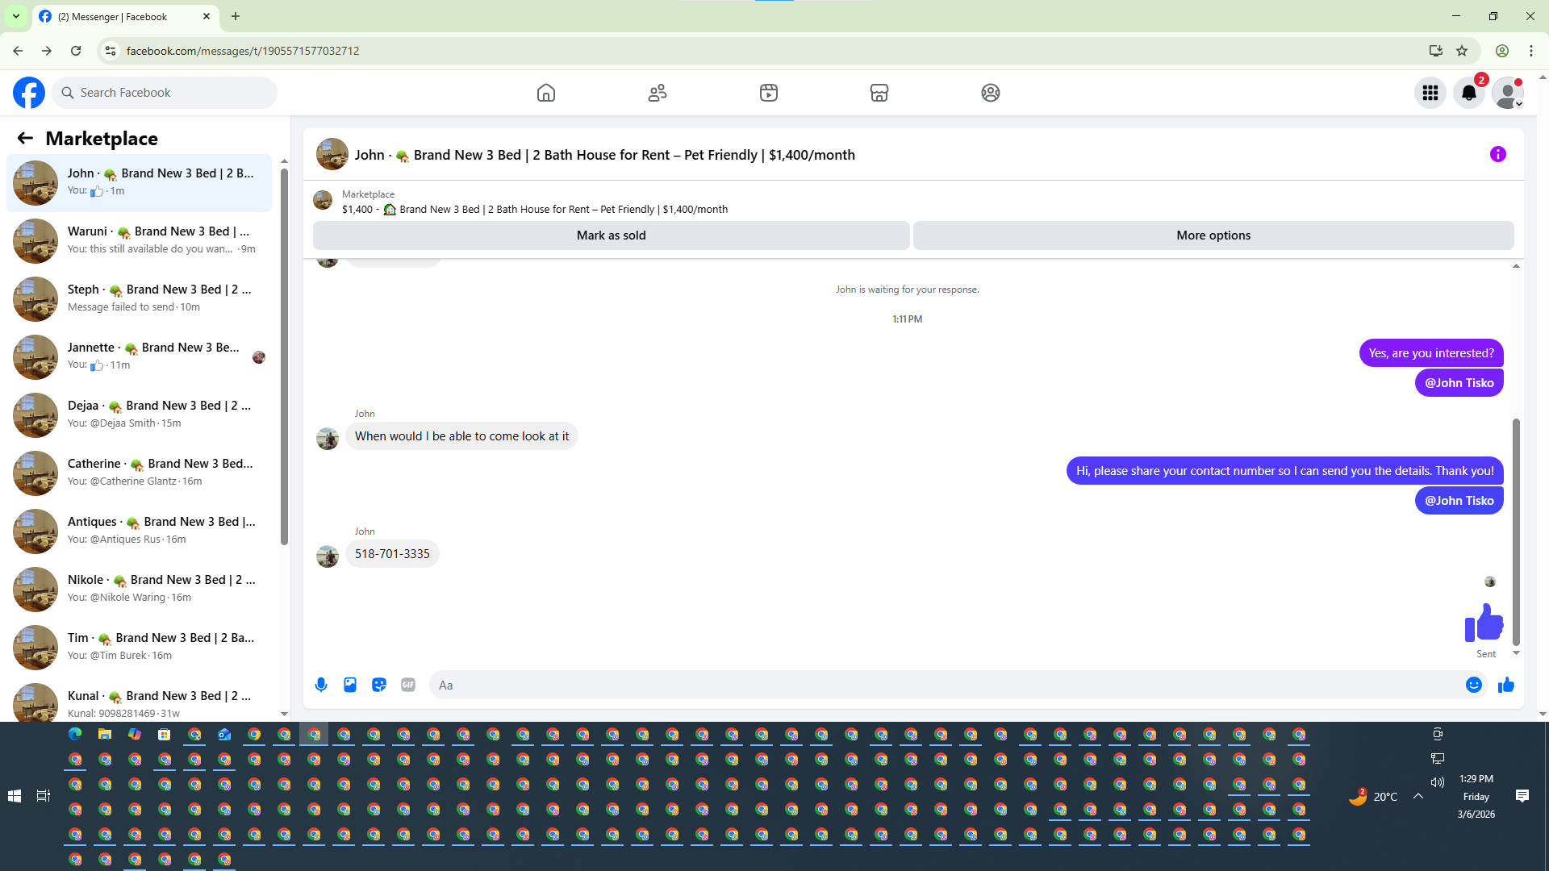
Task: Open account profile dropdown menu
Action: [1508, 93]
